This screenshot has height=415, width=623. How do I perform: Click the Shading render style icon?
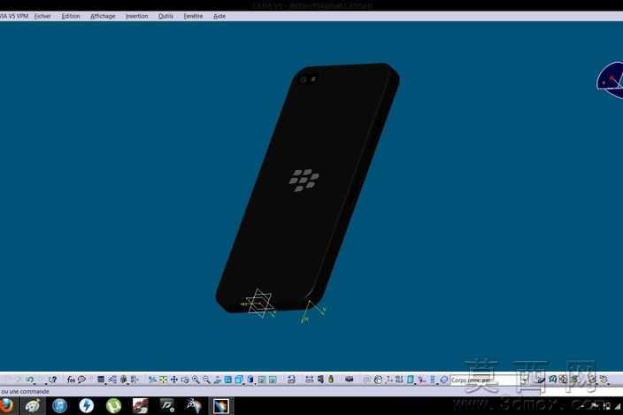(250, 380)
